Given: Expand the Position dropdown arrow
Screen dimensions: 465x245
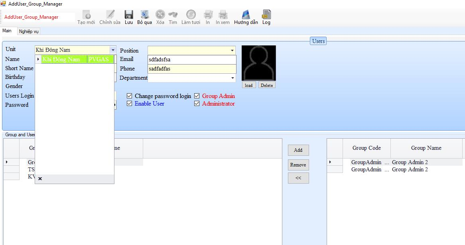Looking at the screenshot, I should click(232, 51).
